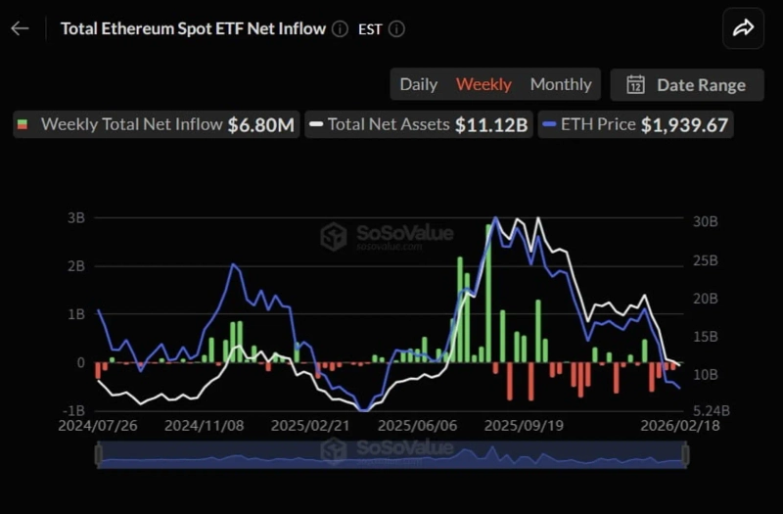Open the Date Range picker
This screenshot has width=783, height=514.
pyautogui.click(x=686, y=84)
